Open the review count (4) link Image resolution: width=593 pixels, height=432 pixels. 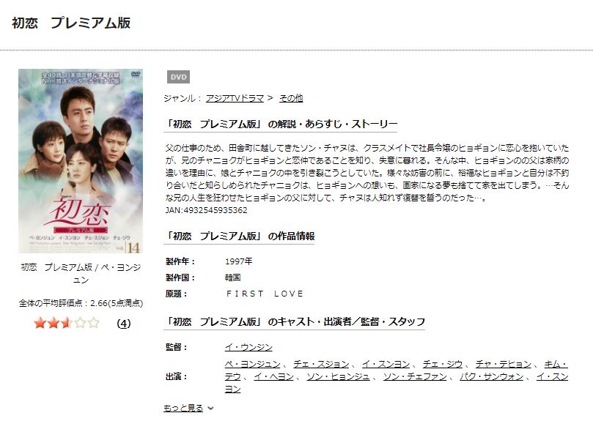click(124, 324)
